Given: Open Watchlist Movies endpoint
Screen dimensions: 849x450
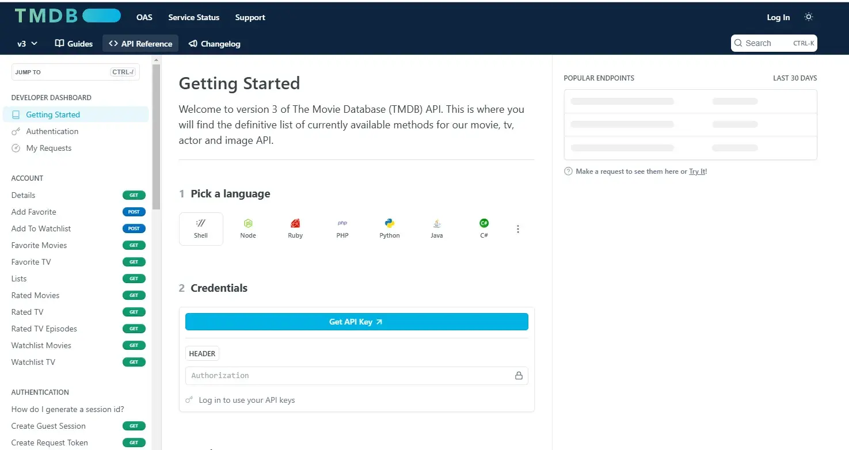Looking at the screenshot, I should coord(75,345).
